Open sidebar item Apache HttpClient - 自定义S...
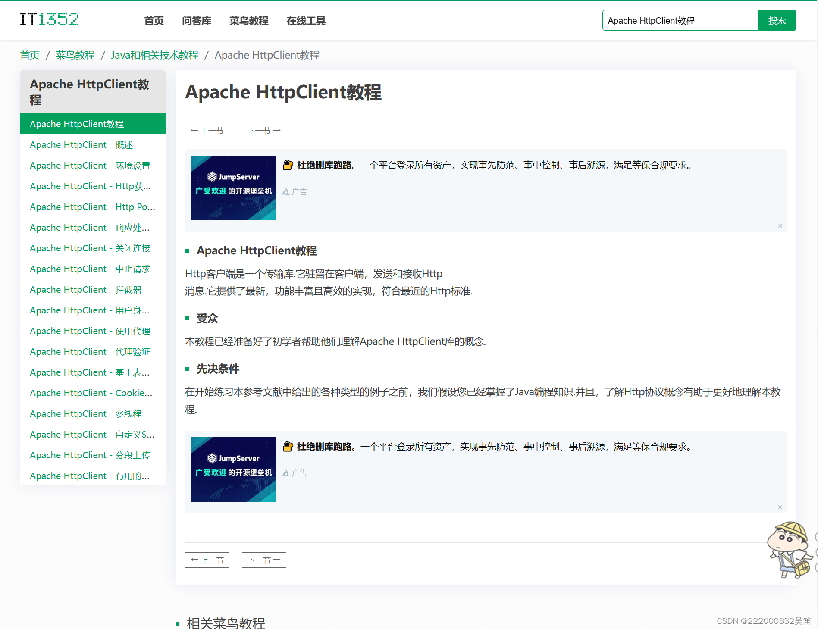Screen dimensions: 818x629 93,435
